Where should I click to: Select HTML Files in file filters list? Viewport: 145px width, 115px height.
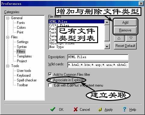[76, 22]
